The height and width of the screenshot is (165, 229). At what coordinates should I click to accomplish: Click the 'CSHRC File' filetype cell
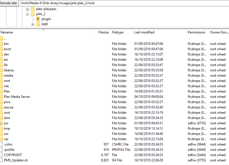tap(120, 144)
